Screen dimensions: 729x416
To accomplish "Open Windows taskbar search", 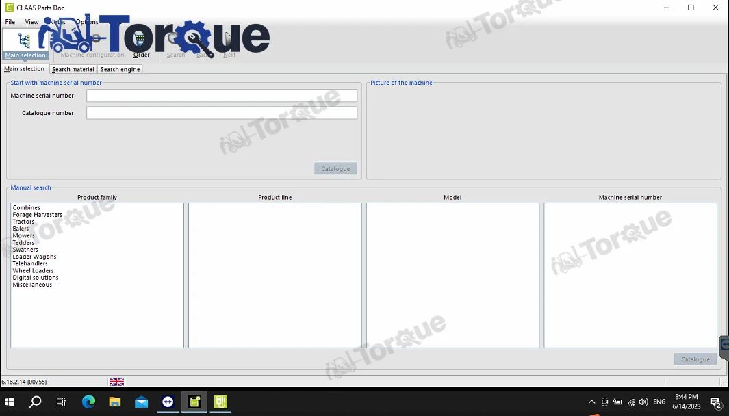I will tap(36, 402).
